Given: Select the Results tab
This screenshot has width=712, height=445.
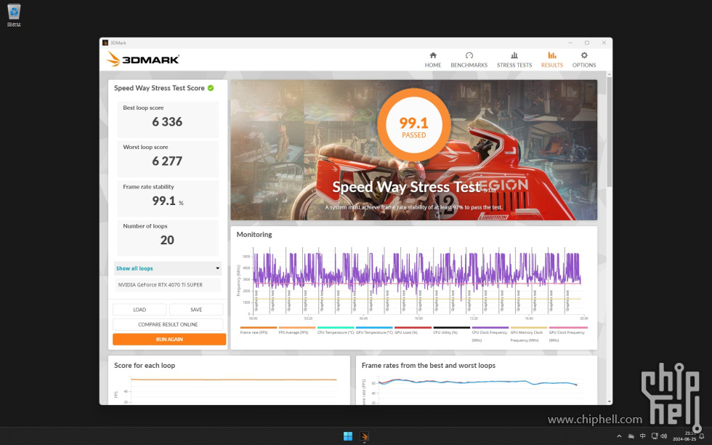Looking at the screenshot, I should point(551,60).
